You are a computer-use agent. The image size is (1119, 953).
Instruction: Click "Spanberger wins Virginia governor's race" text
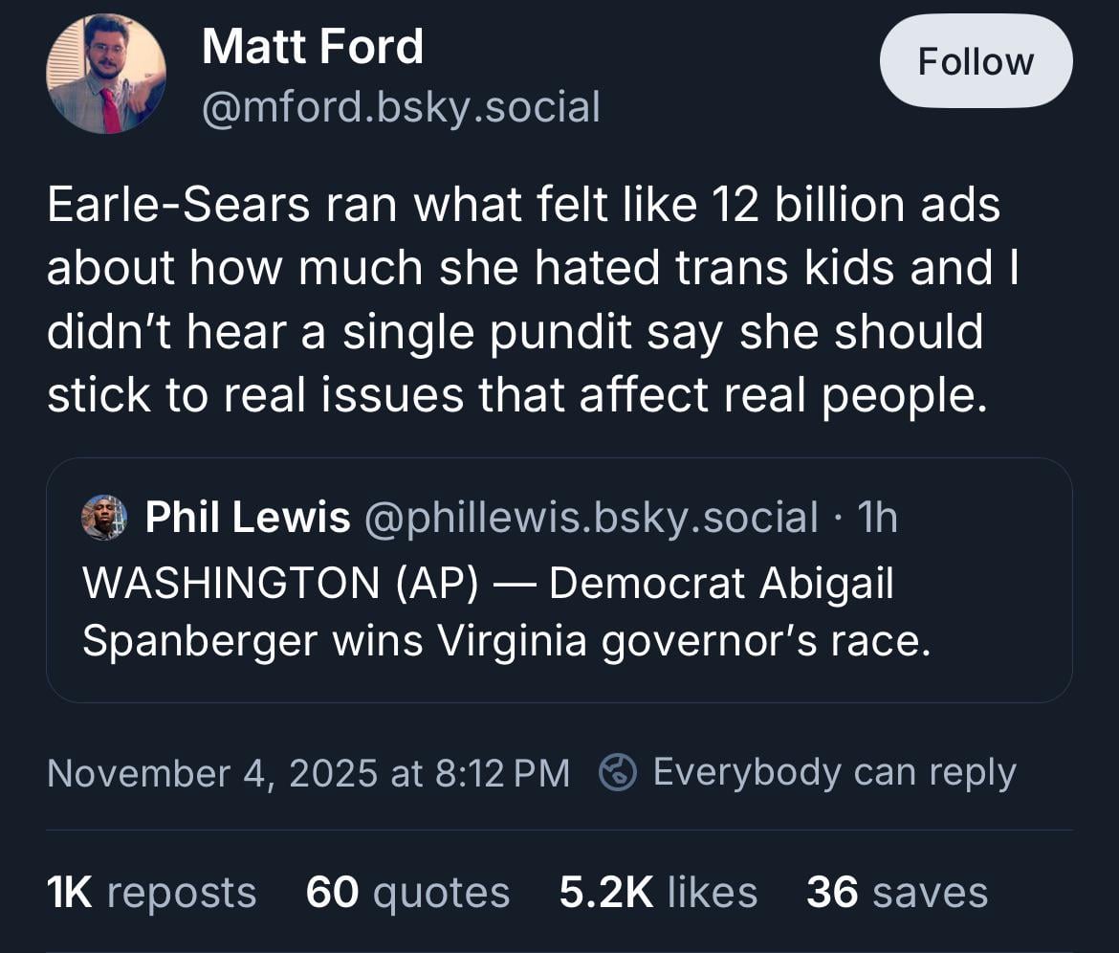point(506,640)
